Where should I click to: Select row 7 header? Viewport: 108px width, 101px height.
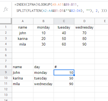pyautogui.click(x=6, y=61)
